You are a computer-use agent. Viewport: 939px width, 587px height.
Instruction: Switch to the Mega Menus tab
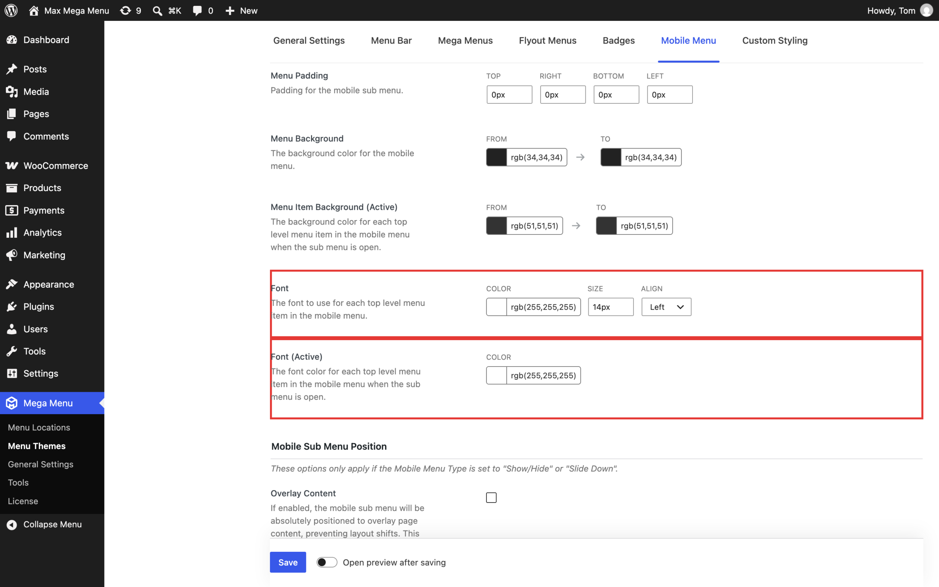(465, 40)
